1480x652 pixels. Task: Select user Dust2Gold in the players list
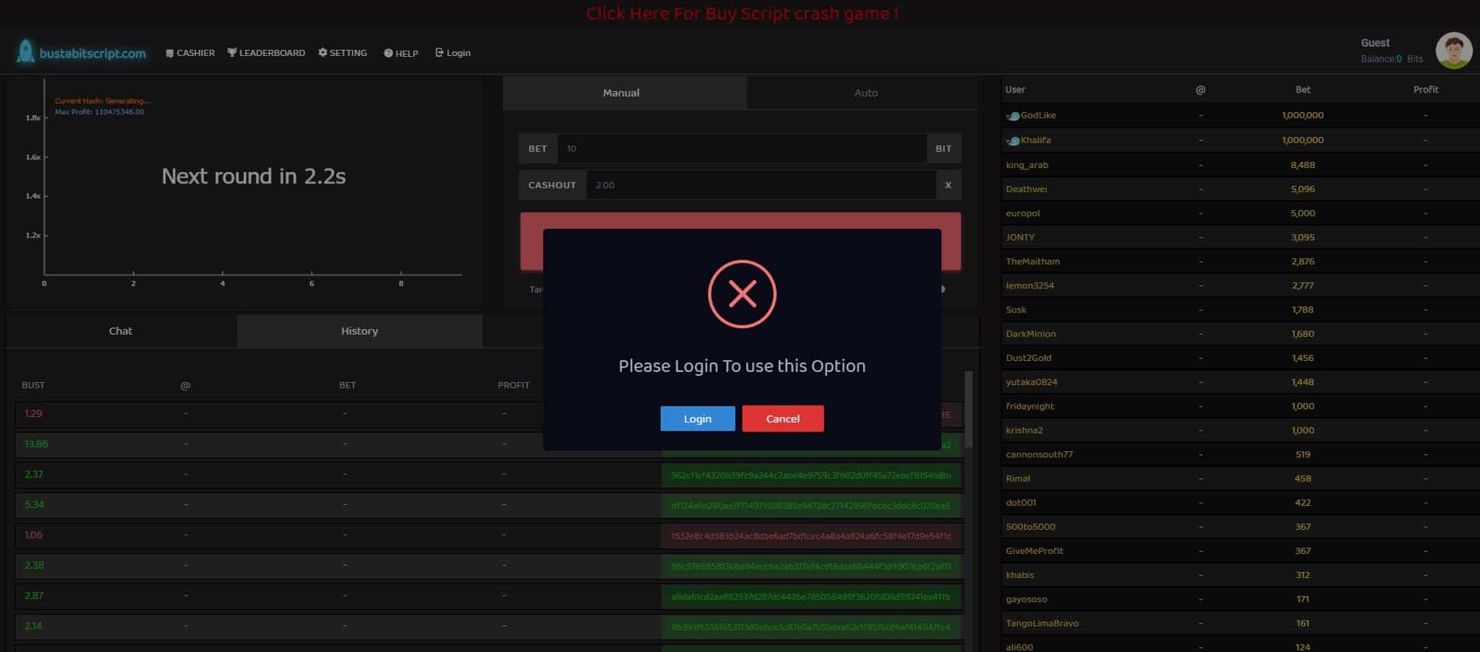pos(1029,358)
